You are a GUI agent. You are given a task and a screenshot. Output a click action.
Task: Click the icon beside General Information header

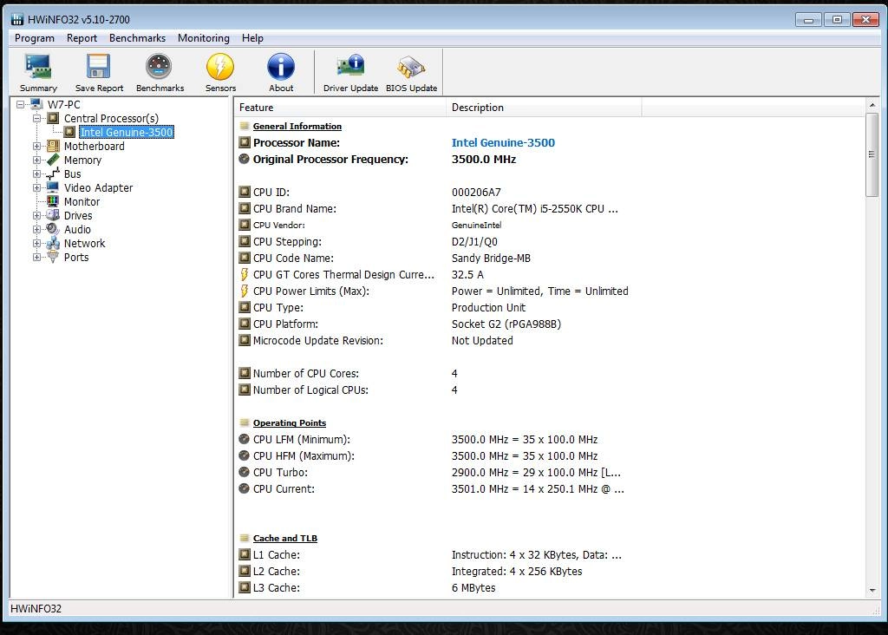(244, 127)
